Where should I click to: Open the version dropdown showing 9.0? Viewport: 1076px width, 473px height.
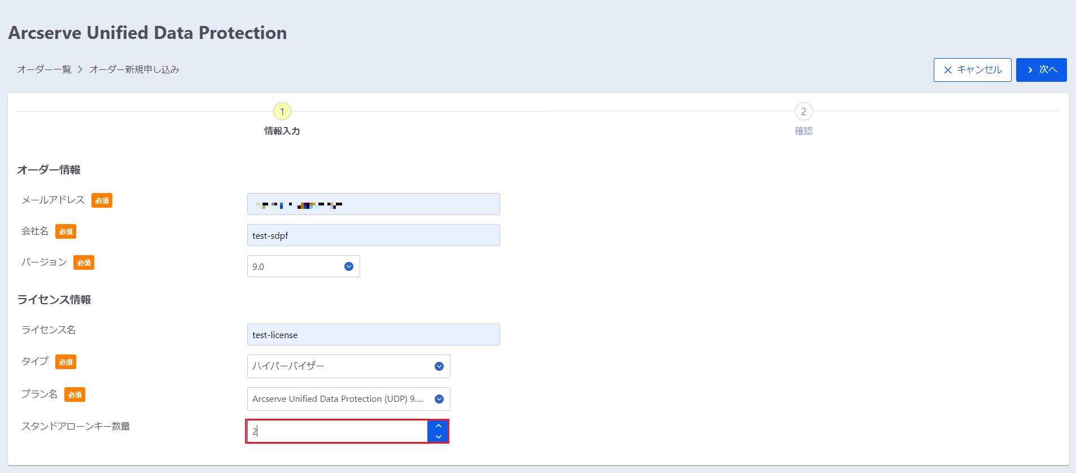303,266
